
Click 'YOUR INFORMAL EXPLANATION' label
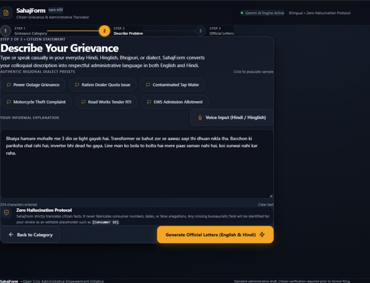(30, 118)
